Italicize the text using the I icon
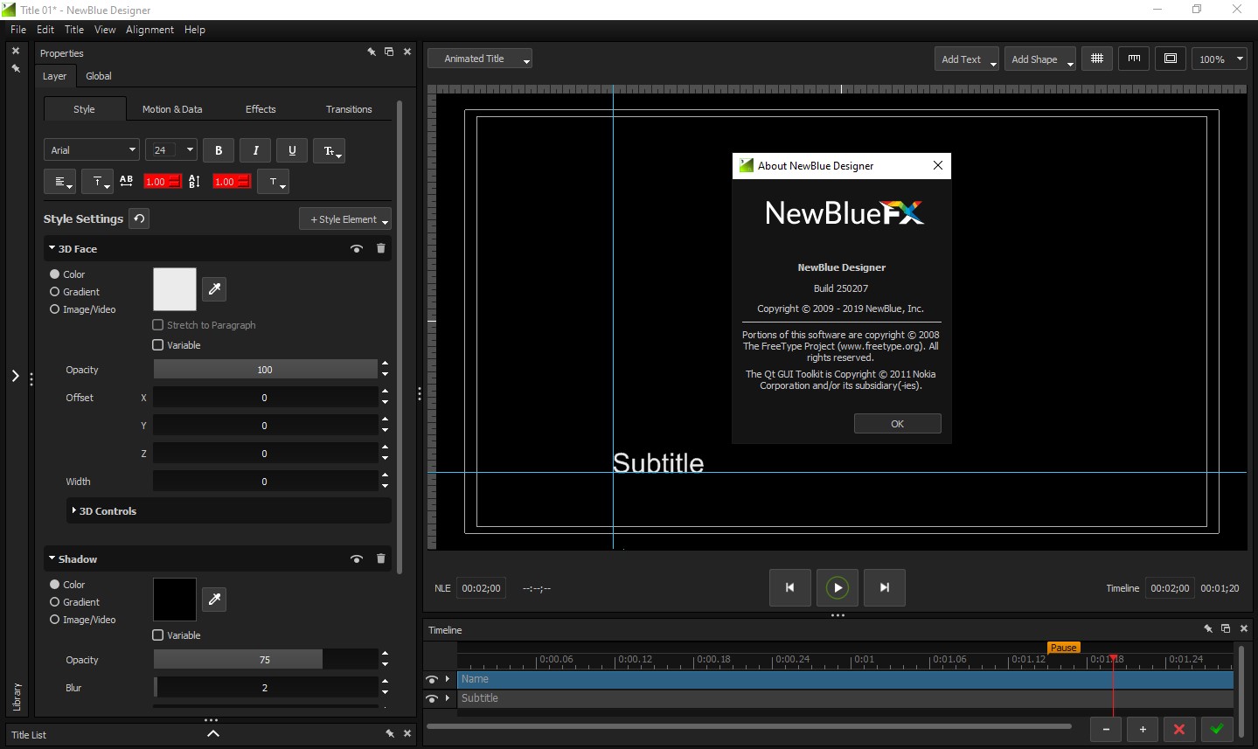The height and width of the screenshot is (749, 1258). click(x=254, y=150)
